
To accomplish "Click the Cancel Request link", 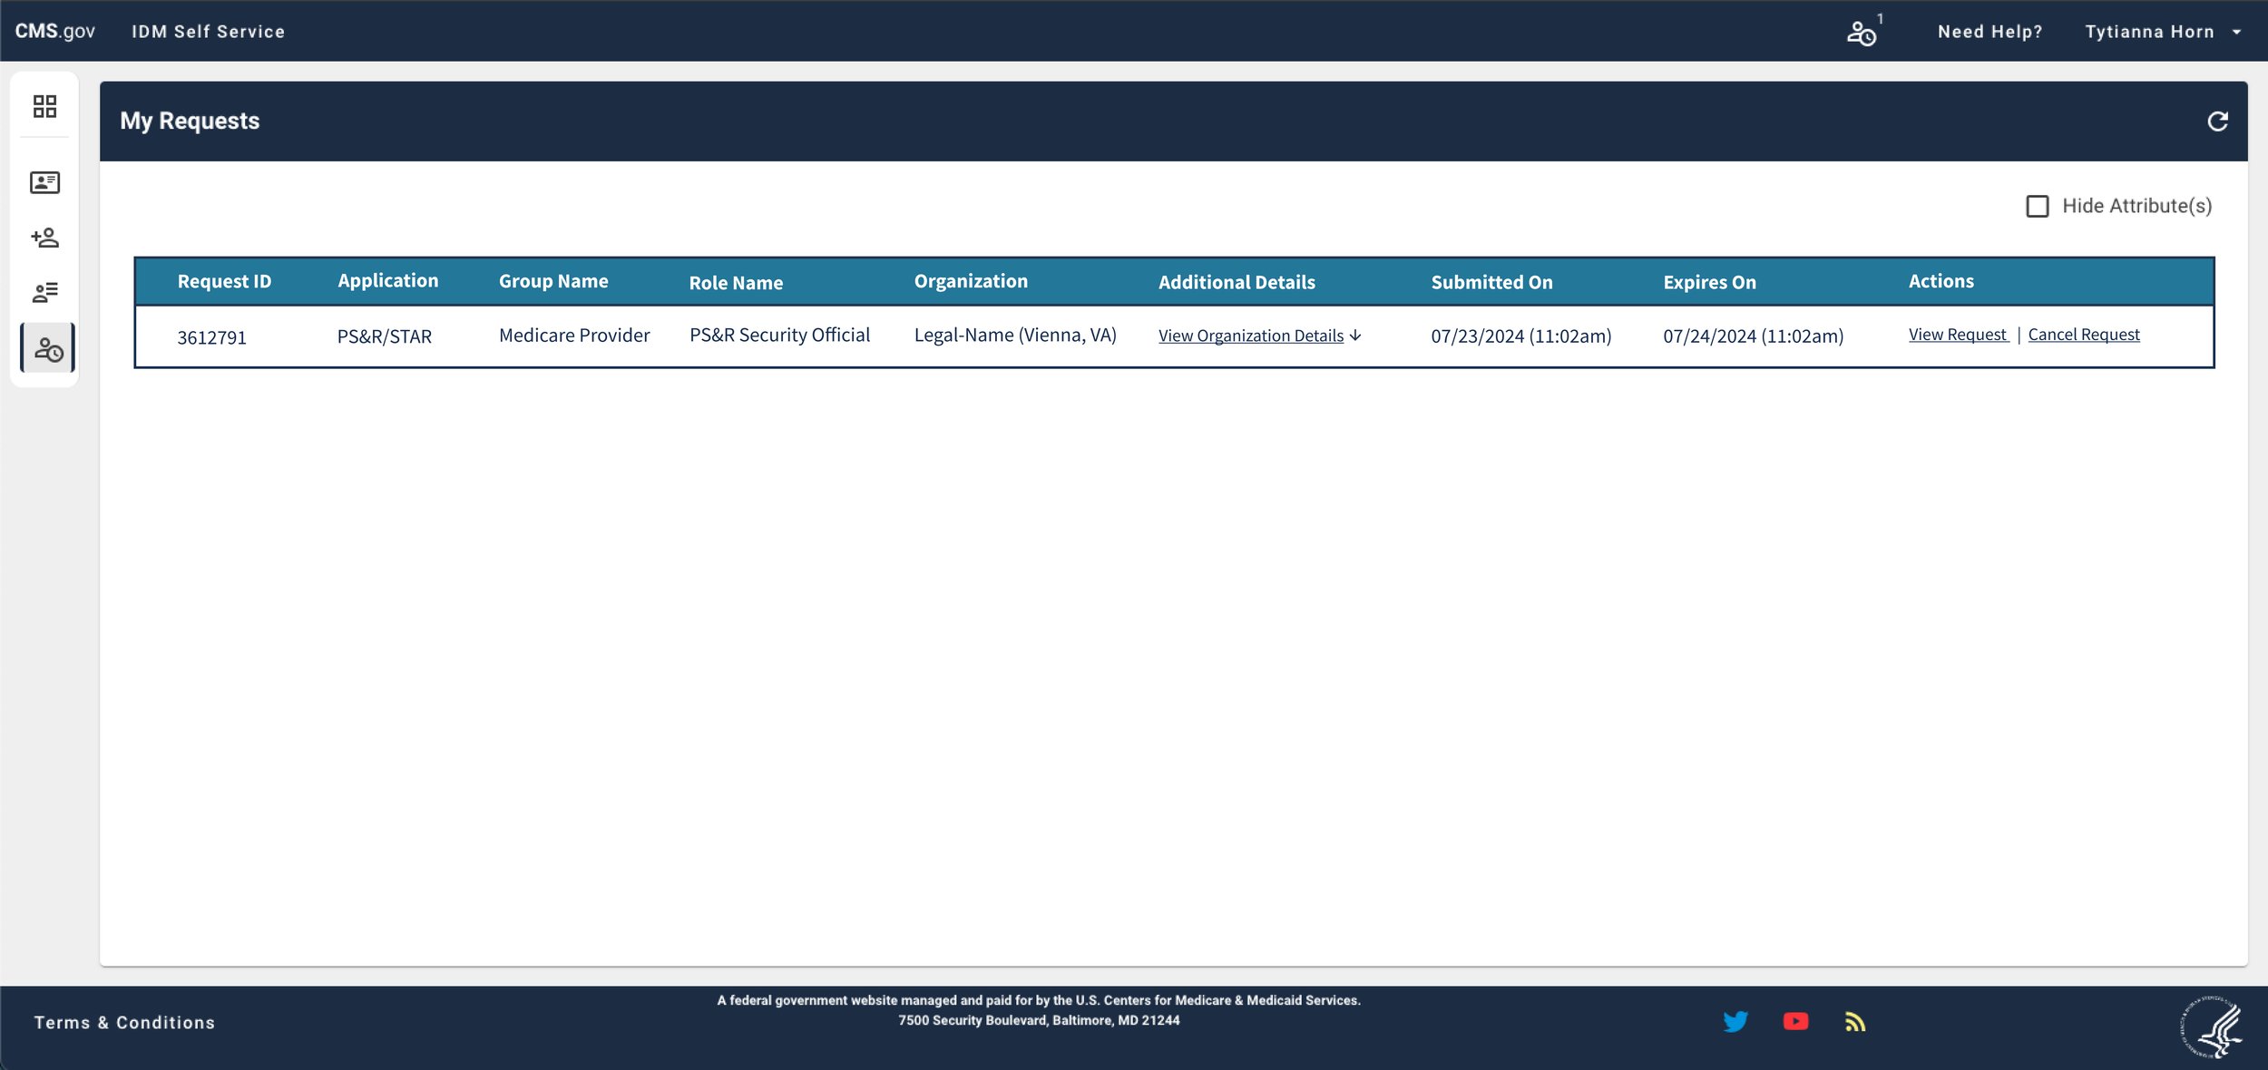I will tap(2083, 335).
